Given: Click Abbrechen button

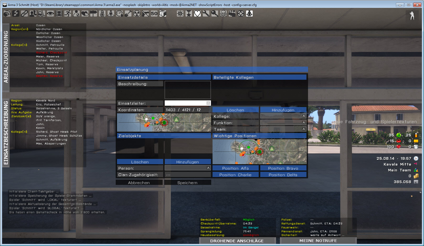Looking at the screenshot, I should [x=139, y=183].
